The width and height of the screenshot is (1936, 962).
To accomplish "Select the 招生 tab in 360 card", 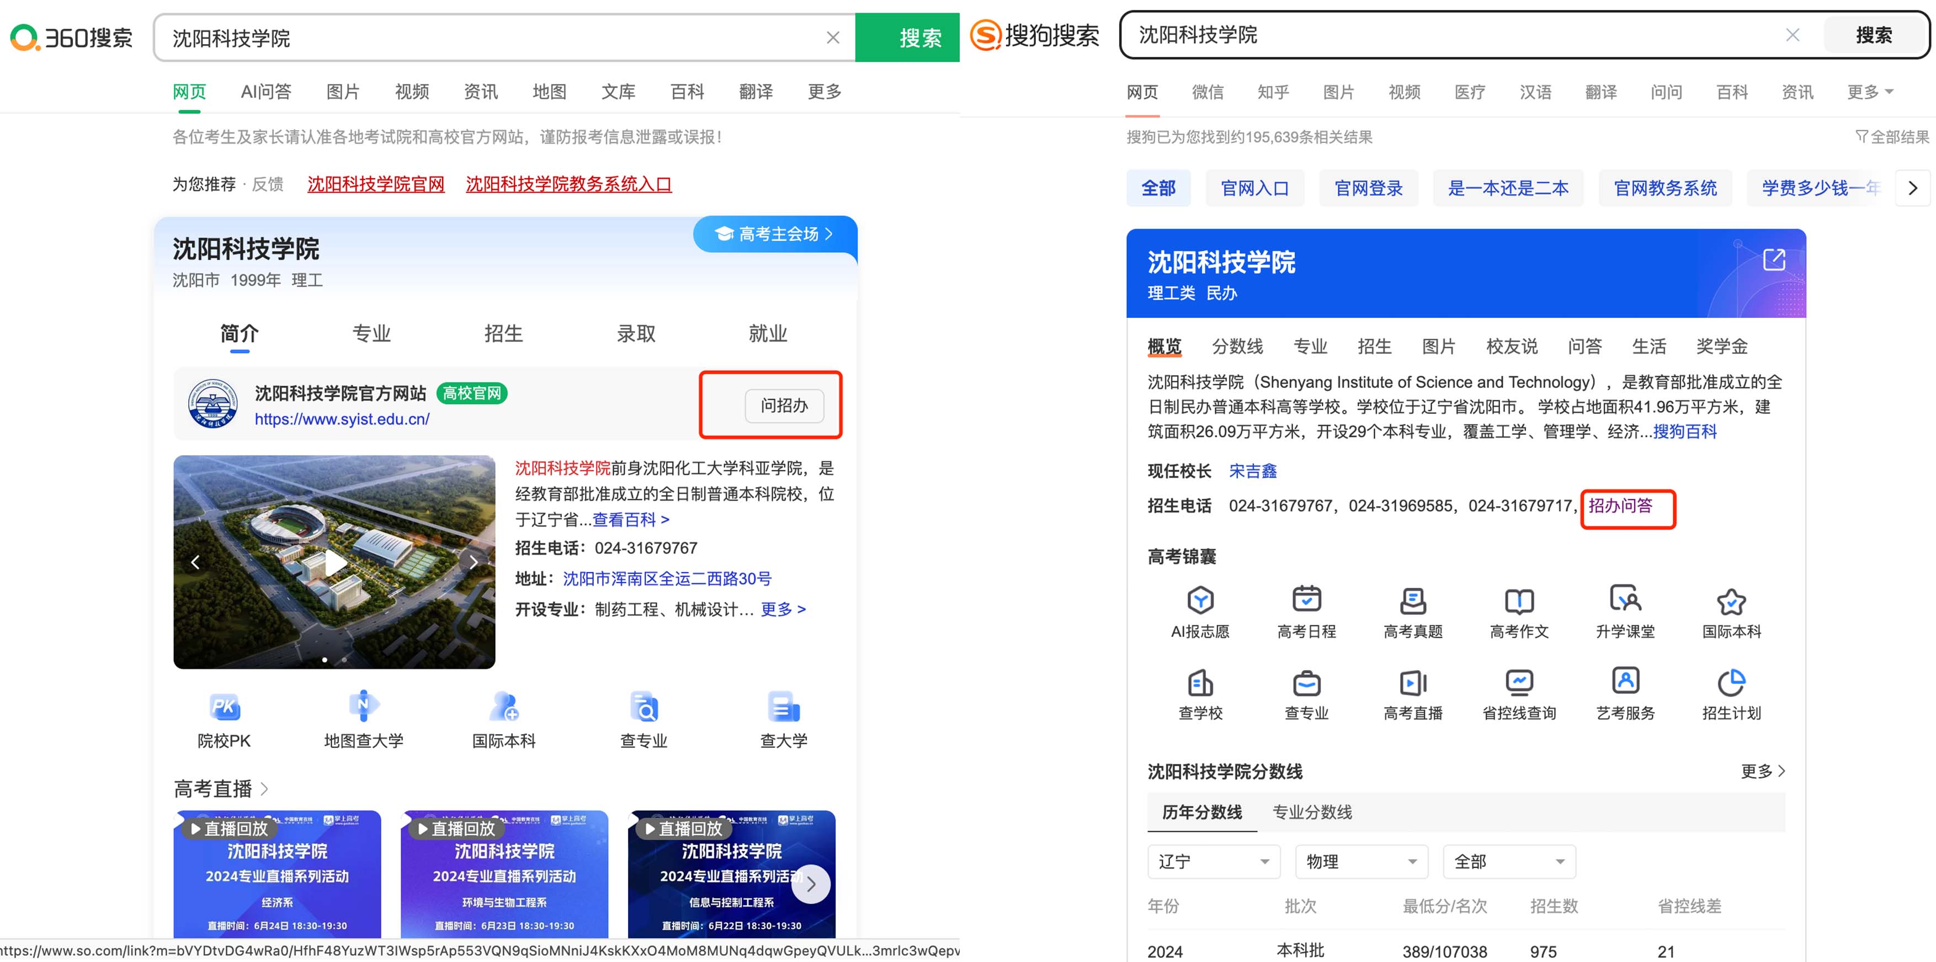I will point(503,333).
